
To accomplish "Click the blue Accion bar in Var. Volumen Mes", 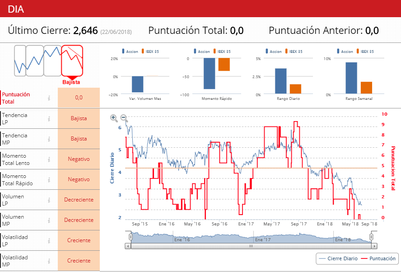I will (x=138, y=84).
